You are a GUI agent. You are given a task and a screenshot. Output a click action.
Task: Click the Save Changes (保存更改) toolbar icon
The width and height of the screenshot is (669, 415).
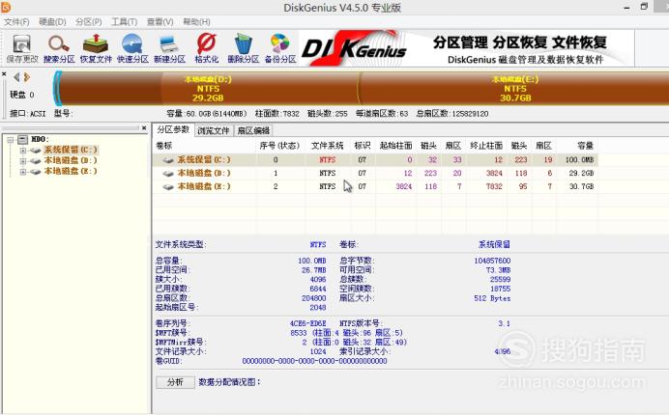pos(22,49)
